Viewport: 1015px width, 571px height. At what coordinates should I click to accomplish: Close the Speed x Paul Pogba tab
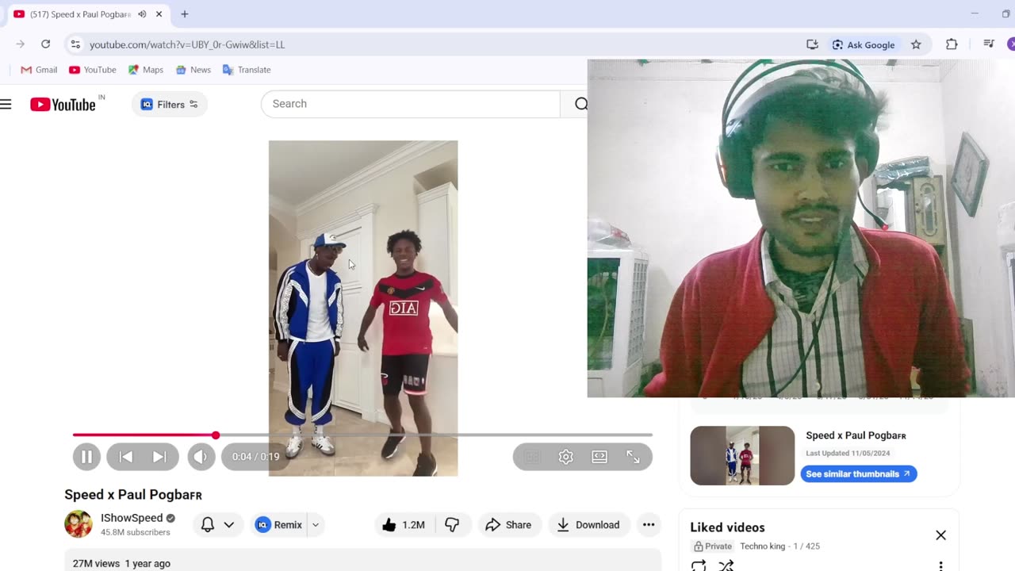click(159, 14)
